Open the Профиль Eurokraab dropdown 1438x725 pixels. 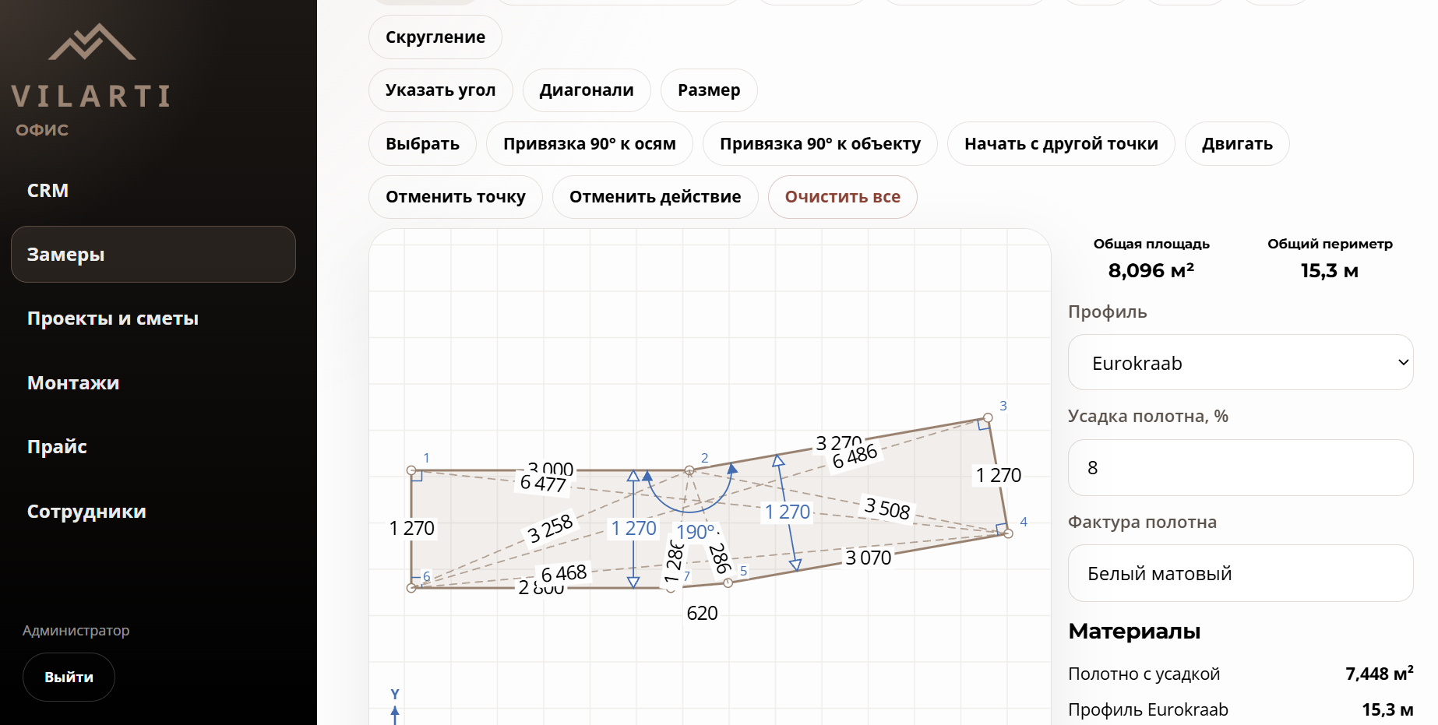(1241, 363)
